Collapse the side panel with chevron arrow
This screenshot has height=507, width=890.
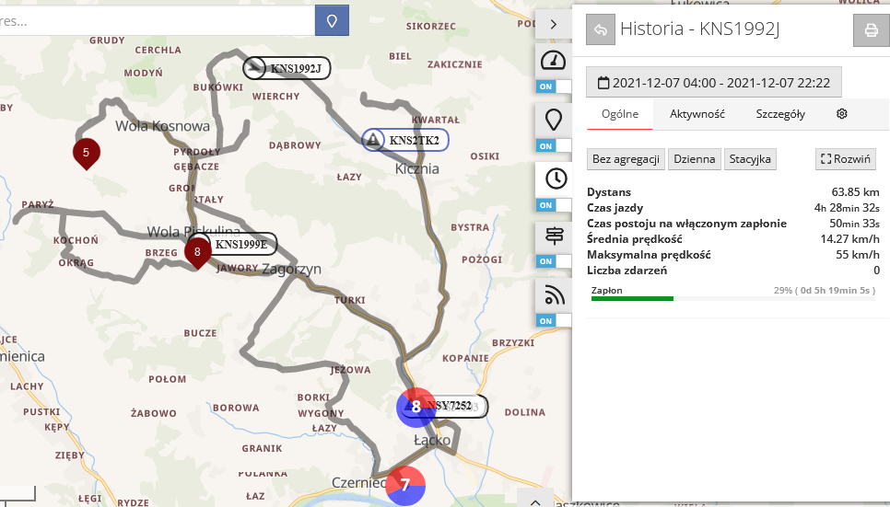pos(553,24)
